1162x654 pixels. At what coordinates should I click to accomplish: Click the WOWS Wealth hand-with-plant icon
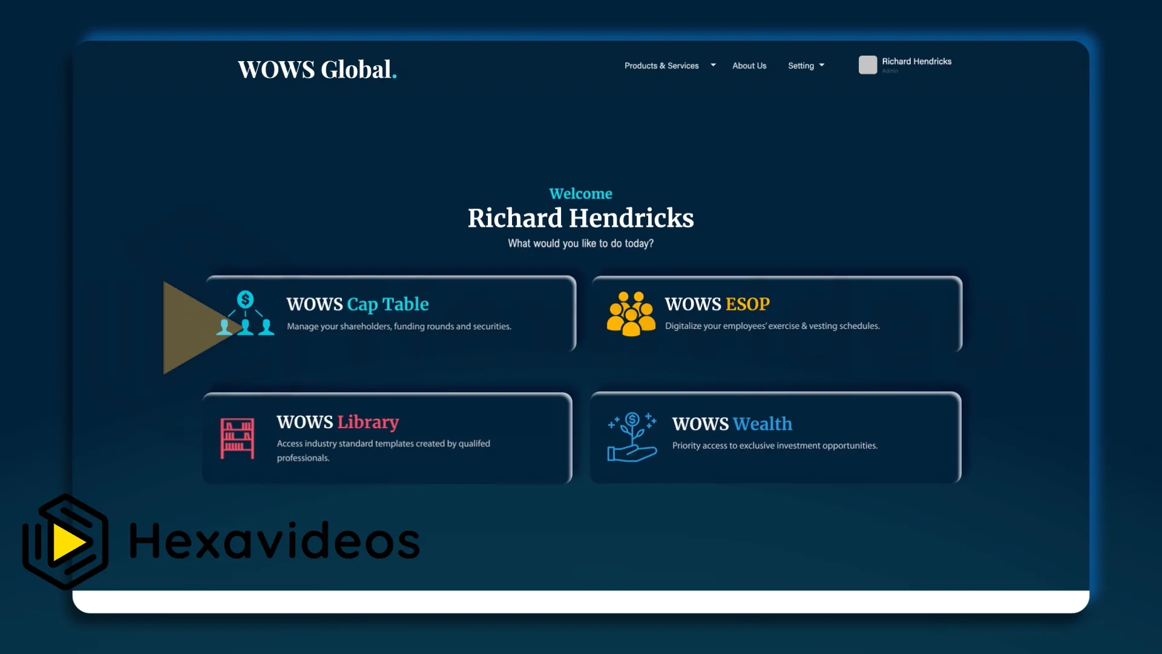point(631,436)
